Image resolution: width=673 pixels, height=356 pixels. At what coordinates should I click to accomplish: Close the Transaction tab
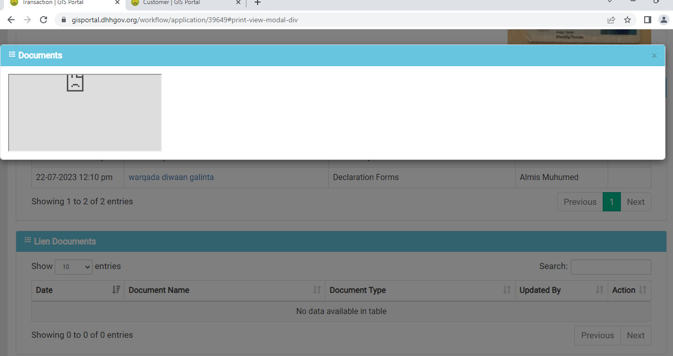pyautogui.click(x=117, y=3)
